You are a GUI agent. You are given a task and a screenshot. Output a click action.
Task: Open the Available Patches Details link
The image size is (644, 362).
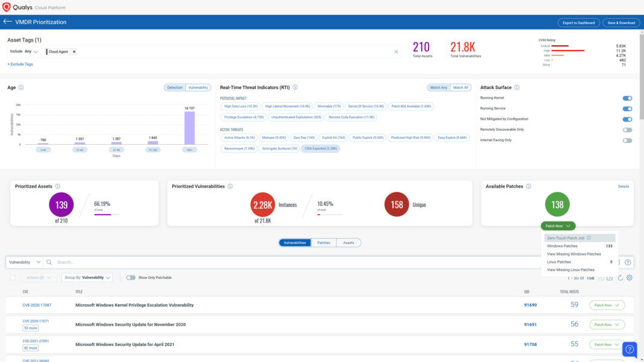pos(623,186)
